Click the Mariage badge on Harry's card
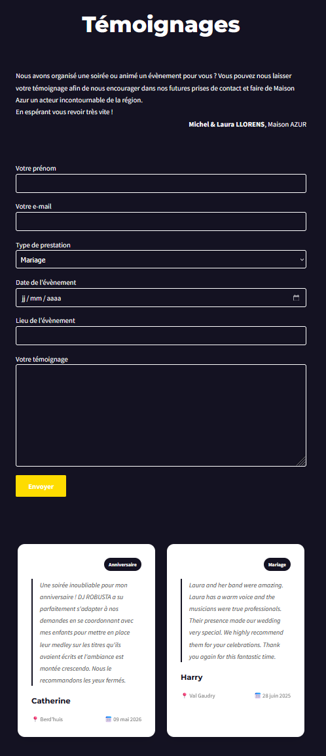This screenshot has width=326, height=756. pos(277,564)
